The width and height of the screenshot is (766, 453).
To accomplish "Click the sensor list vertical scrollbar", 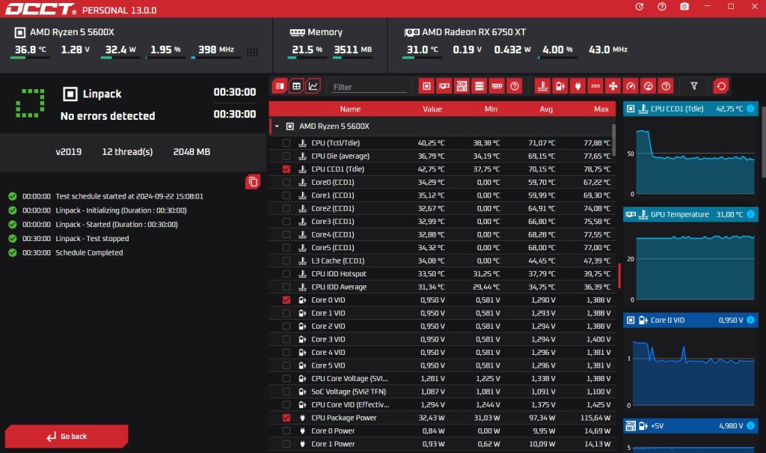I will (x=614, y=139).
